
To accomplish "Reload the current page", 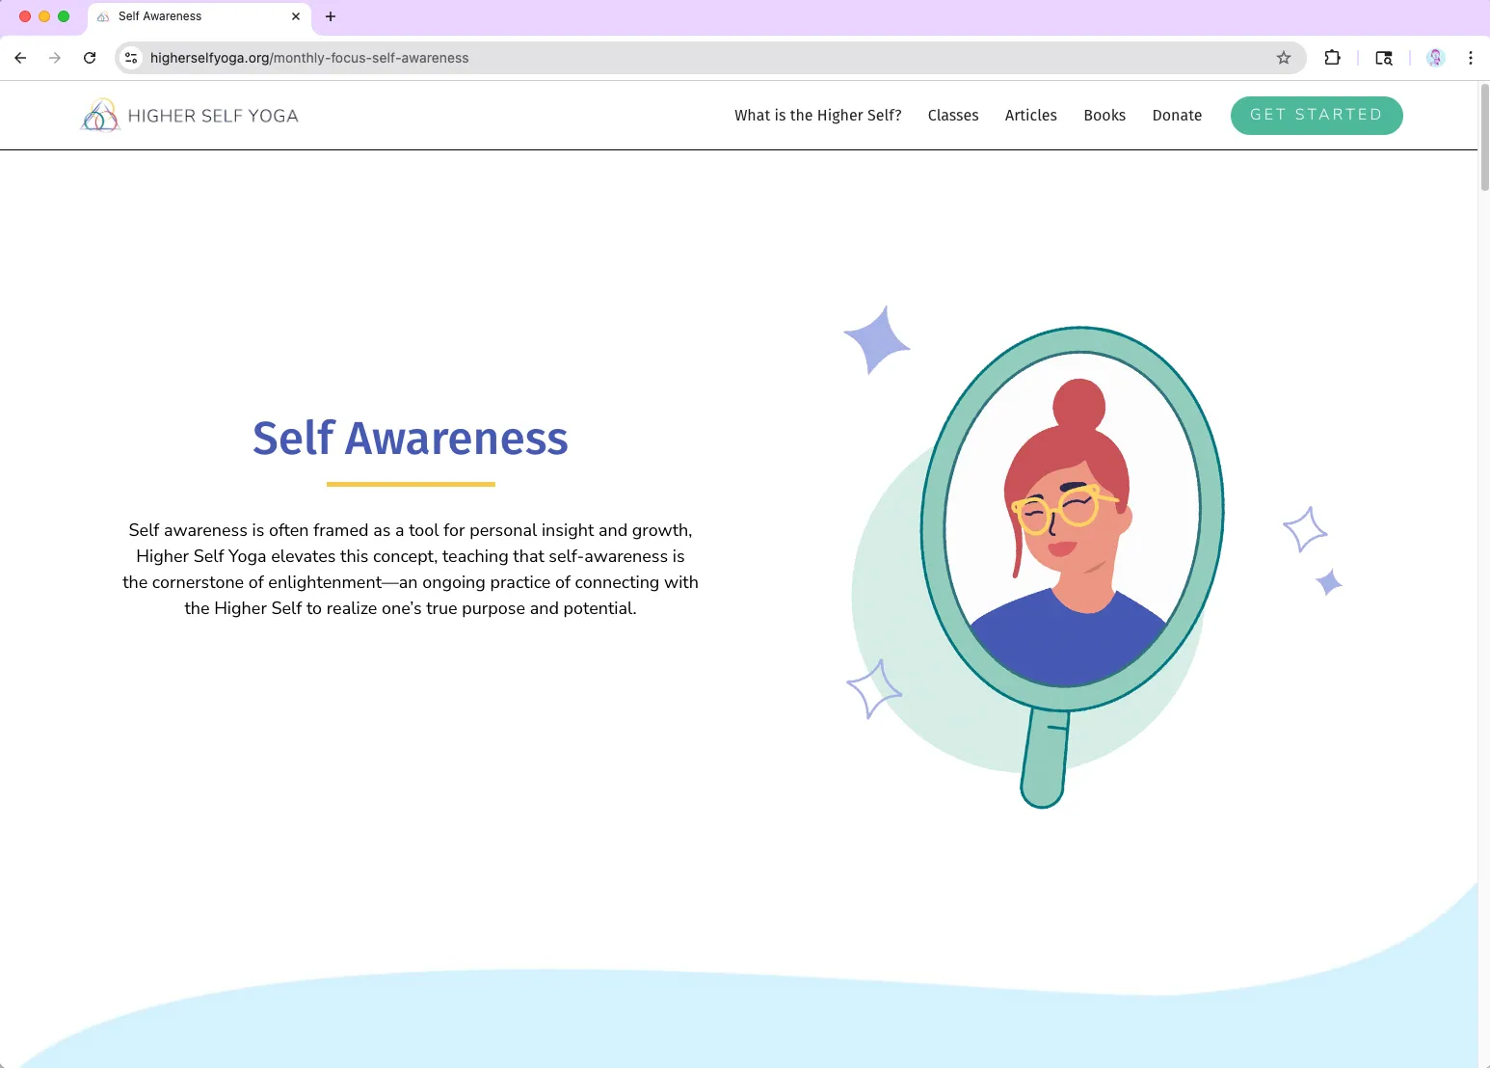I will (x=90, y=58).
